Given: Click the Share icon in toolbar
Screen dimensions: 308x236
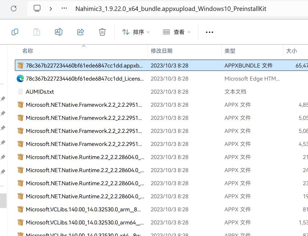Looking at the screenshot, I should [80, 32].
